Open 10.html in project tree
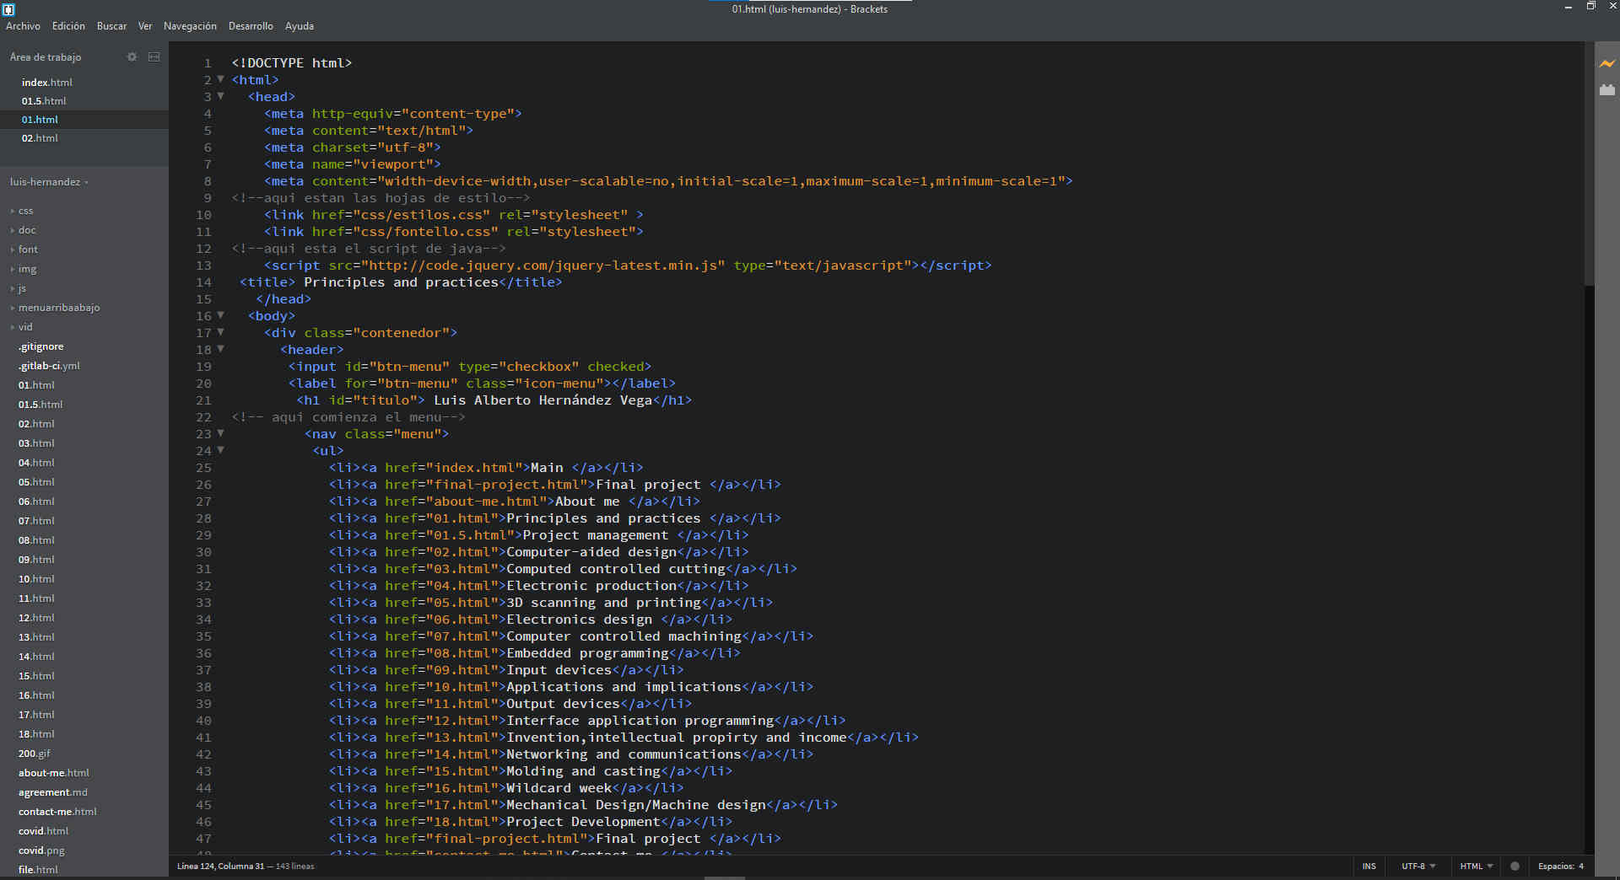 coord(36,579)
